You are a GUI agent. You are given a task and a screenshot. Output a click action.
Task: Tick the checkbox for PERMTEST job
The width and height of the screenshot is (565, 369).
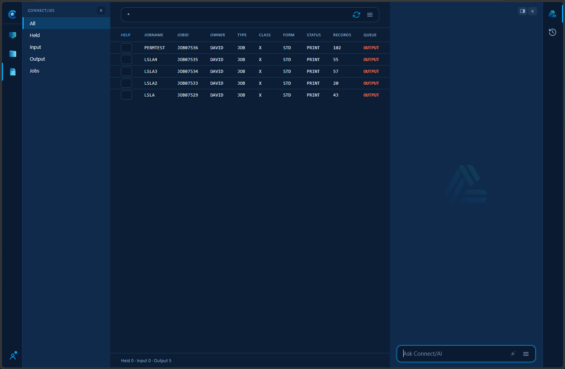pyautogui.click(x=126, y=48)
